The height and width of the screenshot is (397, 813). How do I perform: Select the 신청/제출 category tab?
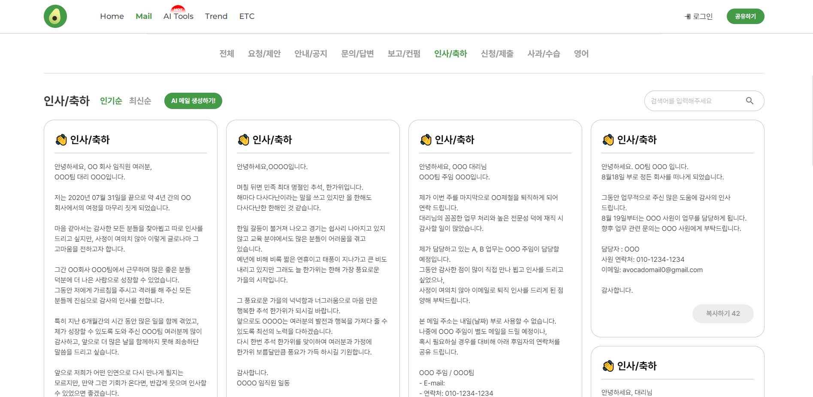497,54
